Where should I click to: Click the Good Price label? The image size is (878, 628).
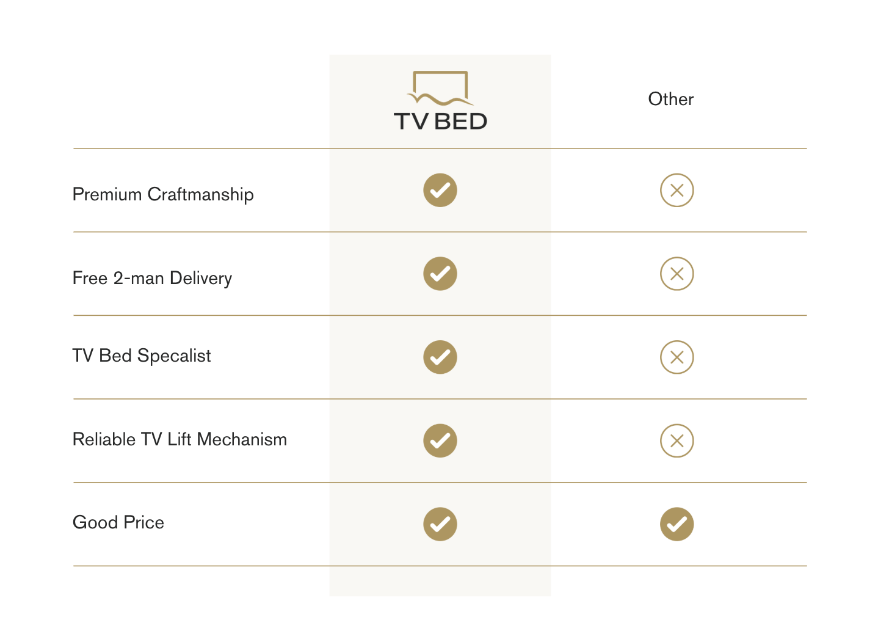tap(118, 522)
